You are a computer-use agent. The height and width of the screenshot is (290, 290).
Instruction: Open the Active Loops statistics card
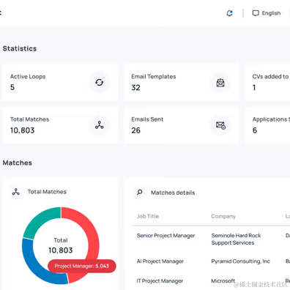click(60, 83)
